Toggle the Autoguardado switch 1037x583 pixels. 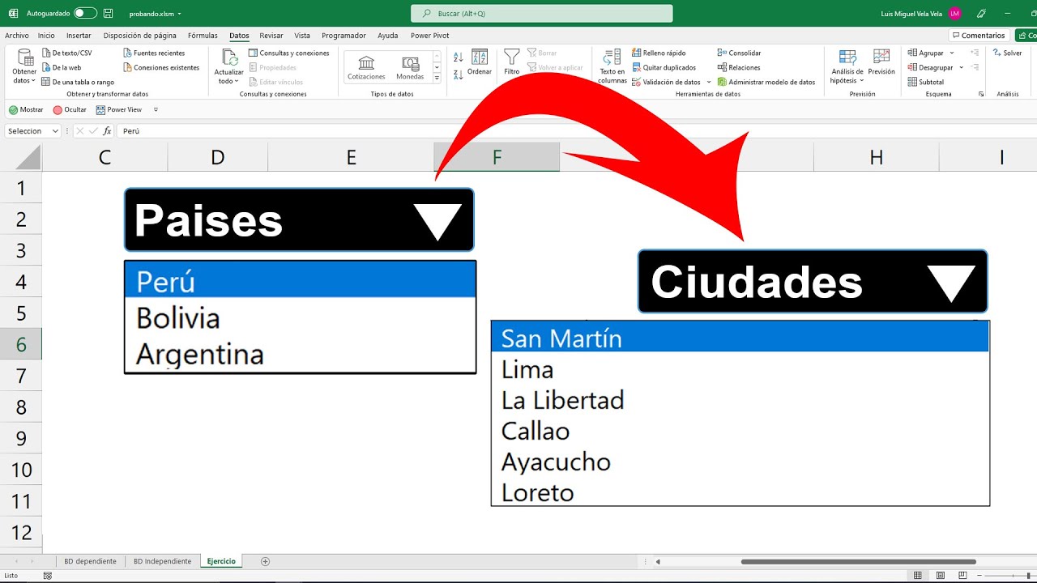(85, 14)
